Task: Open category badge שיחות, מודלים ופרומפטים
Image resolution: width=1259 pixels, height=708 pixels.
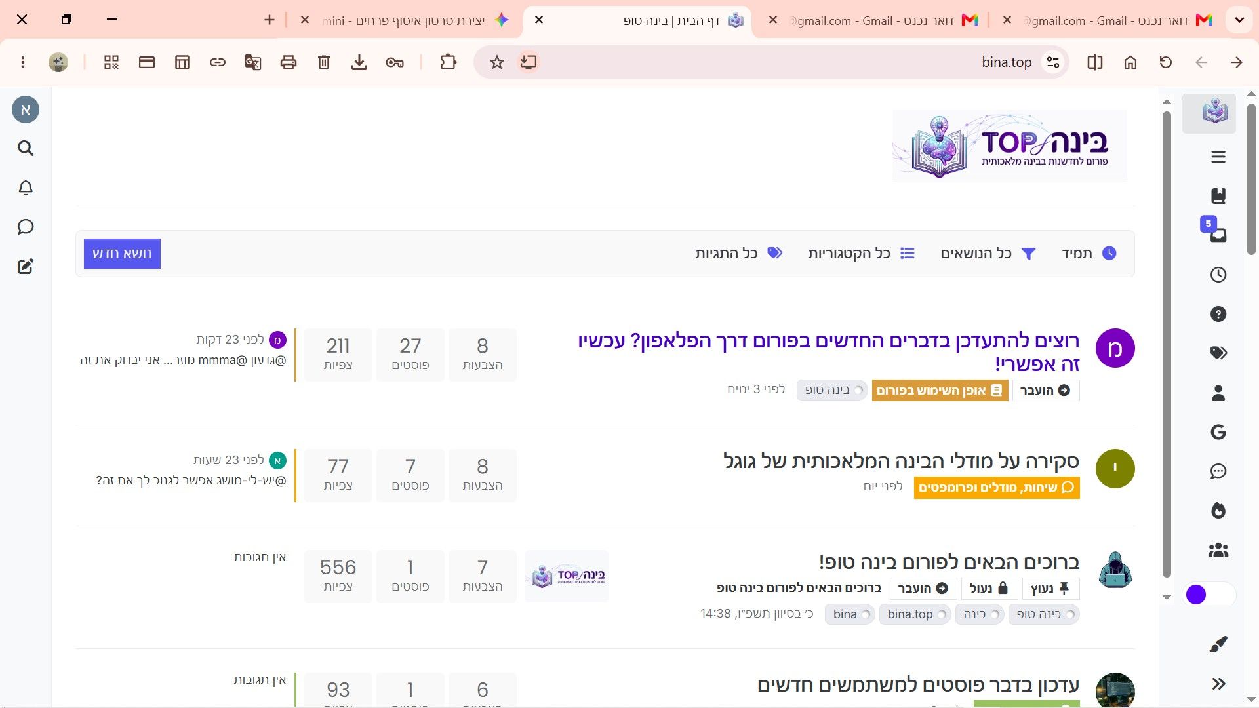Action: pos(997,488)
